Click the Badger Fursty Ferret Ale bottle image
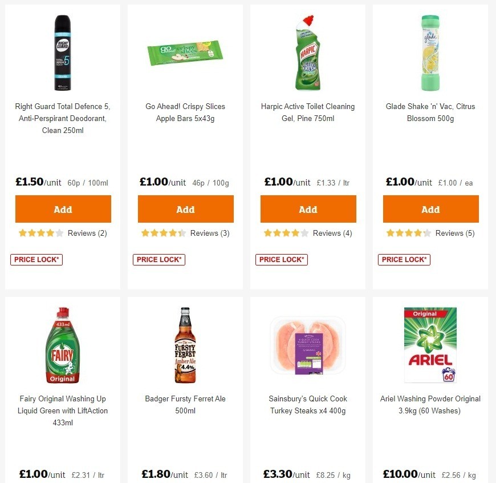The height and width of the screenshot is (483, 496). coord(185,345)
